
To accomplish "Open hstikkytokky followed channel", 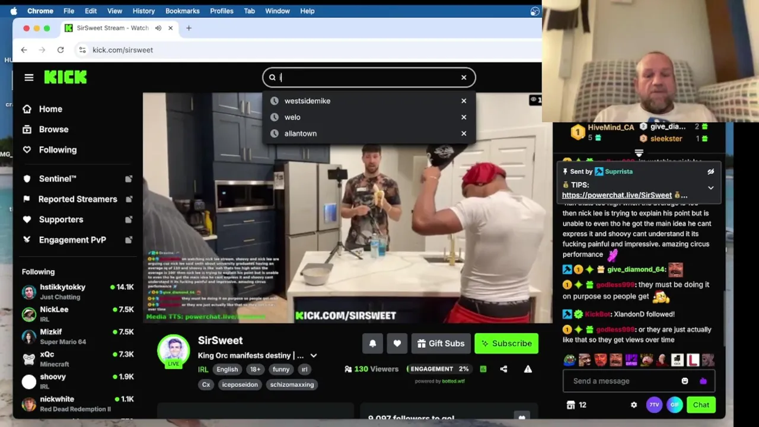I will click(78, 292).
